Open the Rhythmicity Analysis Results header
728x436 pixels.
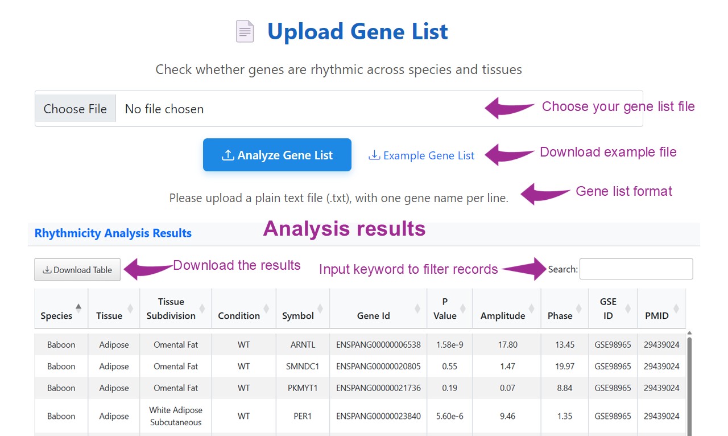tap(113, 233)
